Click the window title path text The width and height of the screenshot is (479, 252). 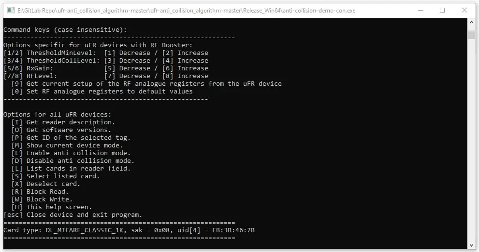[187, 11]
